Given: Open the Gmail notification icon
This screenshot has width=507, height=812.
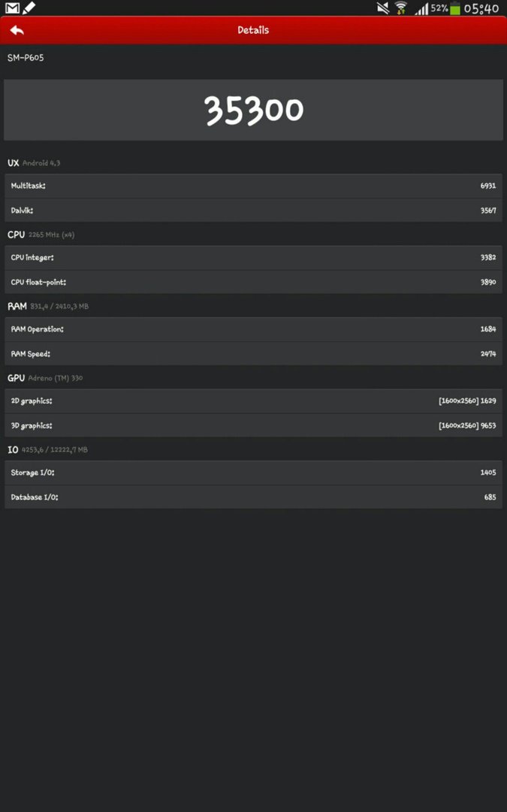Looking at the screenshot, I should click(x=13, y=8).
